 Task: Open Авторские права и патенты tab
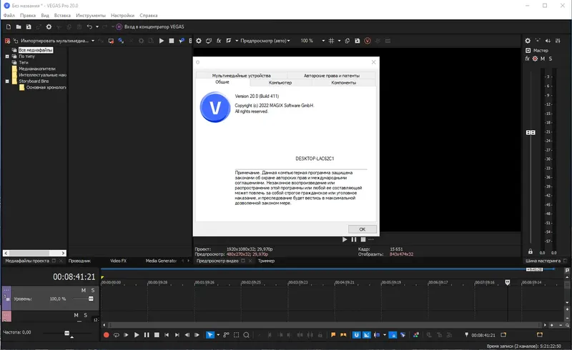click(x=332, y=76)
